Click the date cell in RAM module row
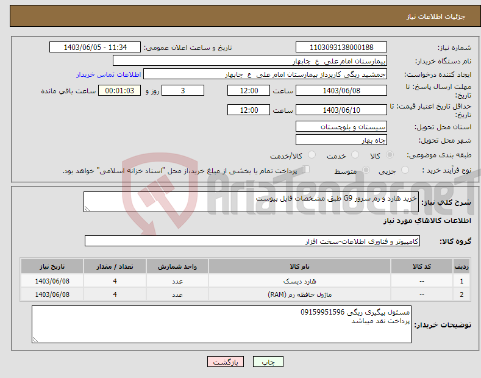 click(52, 294)
